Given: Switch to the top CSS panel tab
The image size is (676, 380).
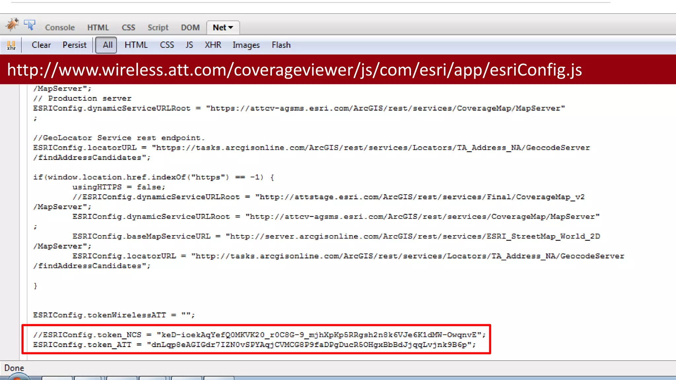Looking at the screenshot, I should (128, 27).
